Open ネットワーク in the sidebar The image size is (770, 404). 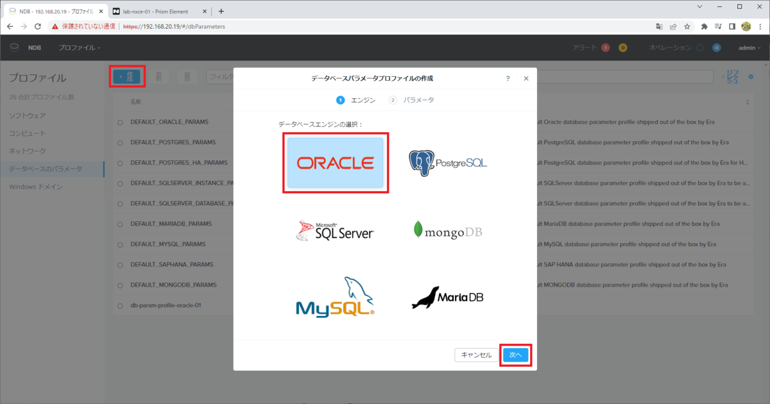point(28,151)
